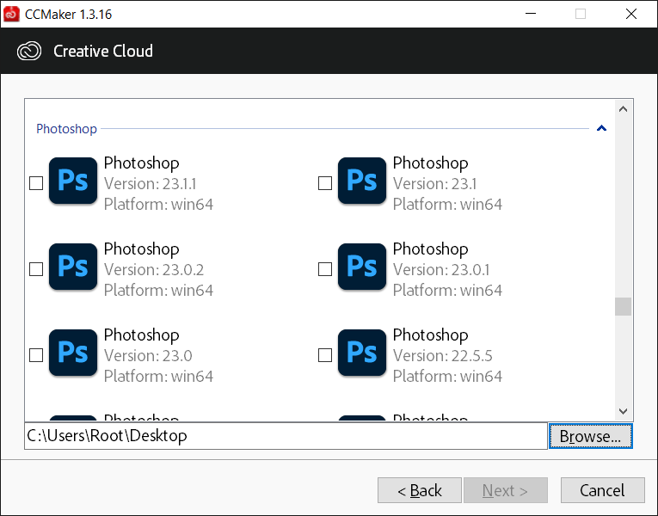
Task: Click the CCMaker app icon in title bar
Action: (12, 14)
